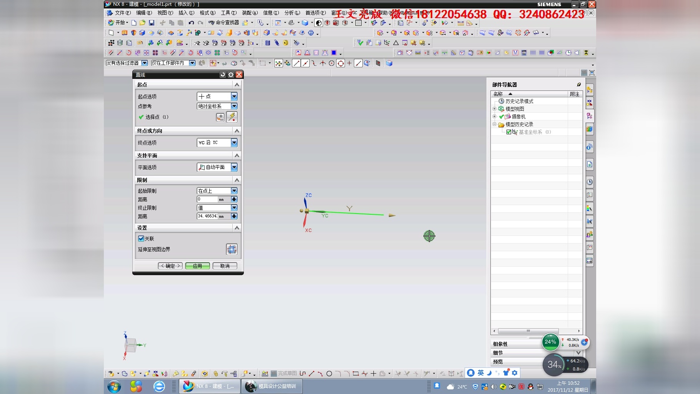Open the 编辑(E) menu
This screenshot has height=394, width=700.
click(144, 13)
